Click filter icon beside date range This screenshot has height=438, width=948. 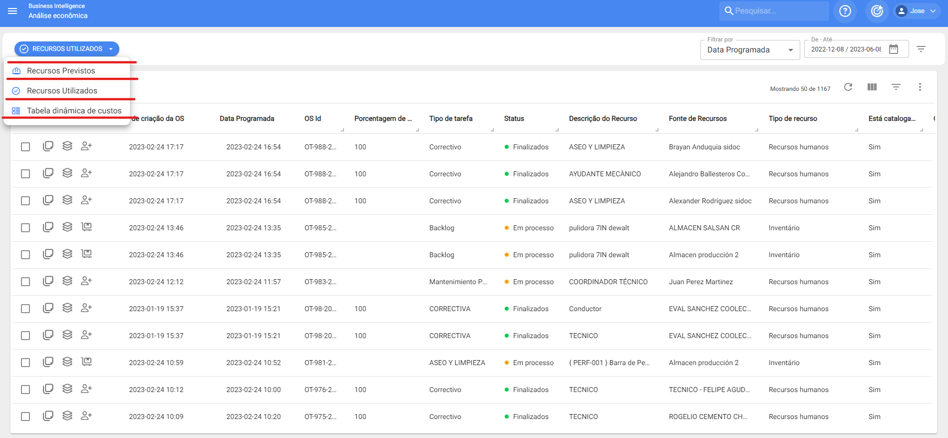pos(921,49)
